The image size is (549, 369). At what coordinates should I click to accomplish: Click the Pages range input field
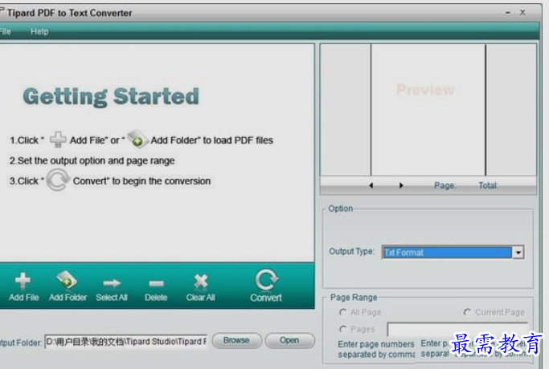457,330
